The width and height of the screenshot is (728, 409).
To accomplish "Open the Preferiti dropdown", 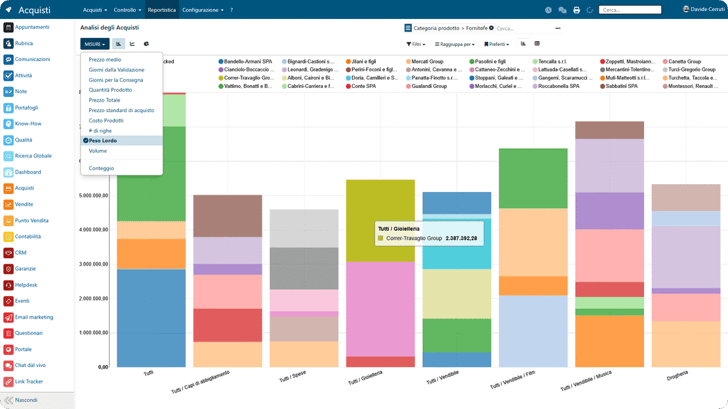I will click(x=496, y=44).
